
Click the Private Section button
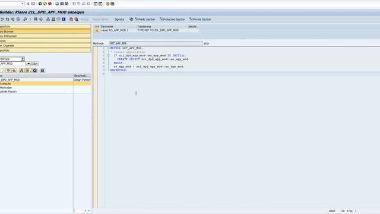pyautogui.click(x=201, y=19)
